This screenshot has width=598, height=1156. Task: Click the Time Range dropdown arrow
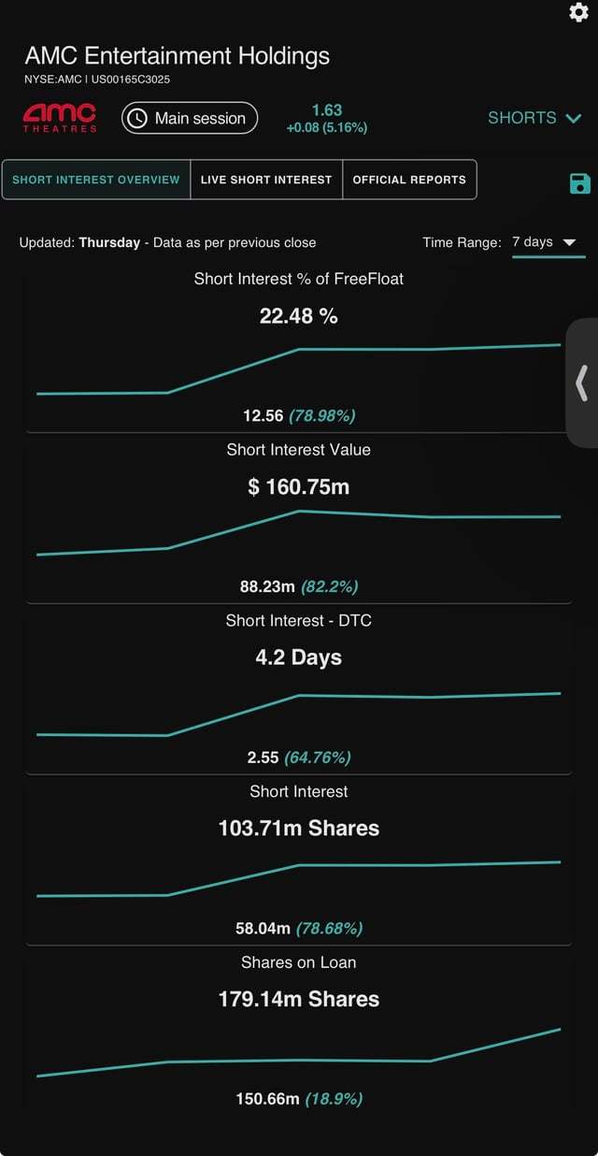coord(570,242)
